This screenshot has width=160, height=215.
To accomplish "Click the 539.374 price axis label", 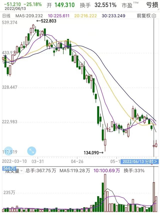I will point(10,23).
